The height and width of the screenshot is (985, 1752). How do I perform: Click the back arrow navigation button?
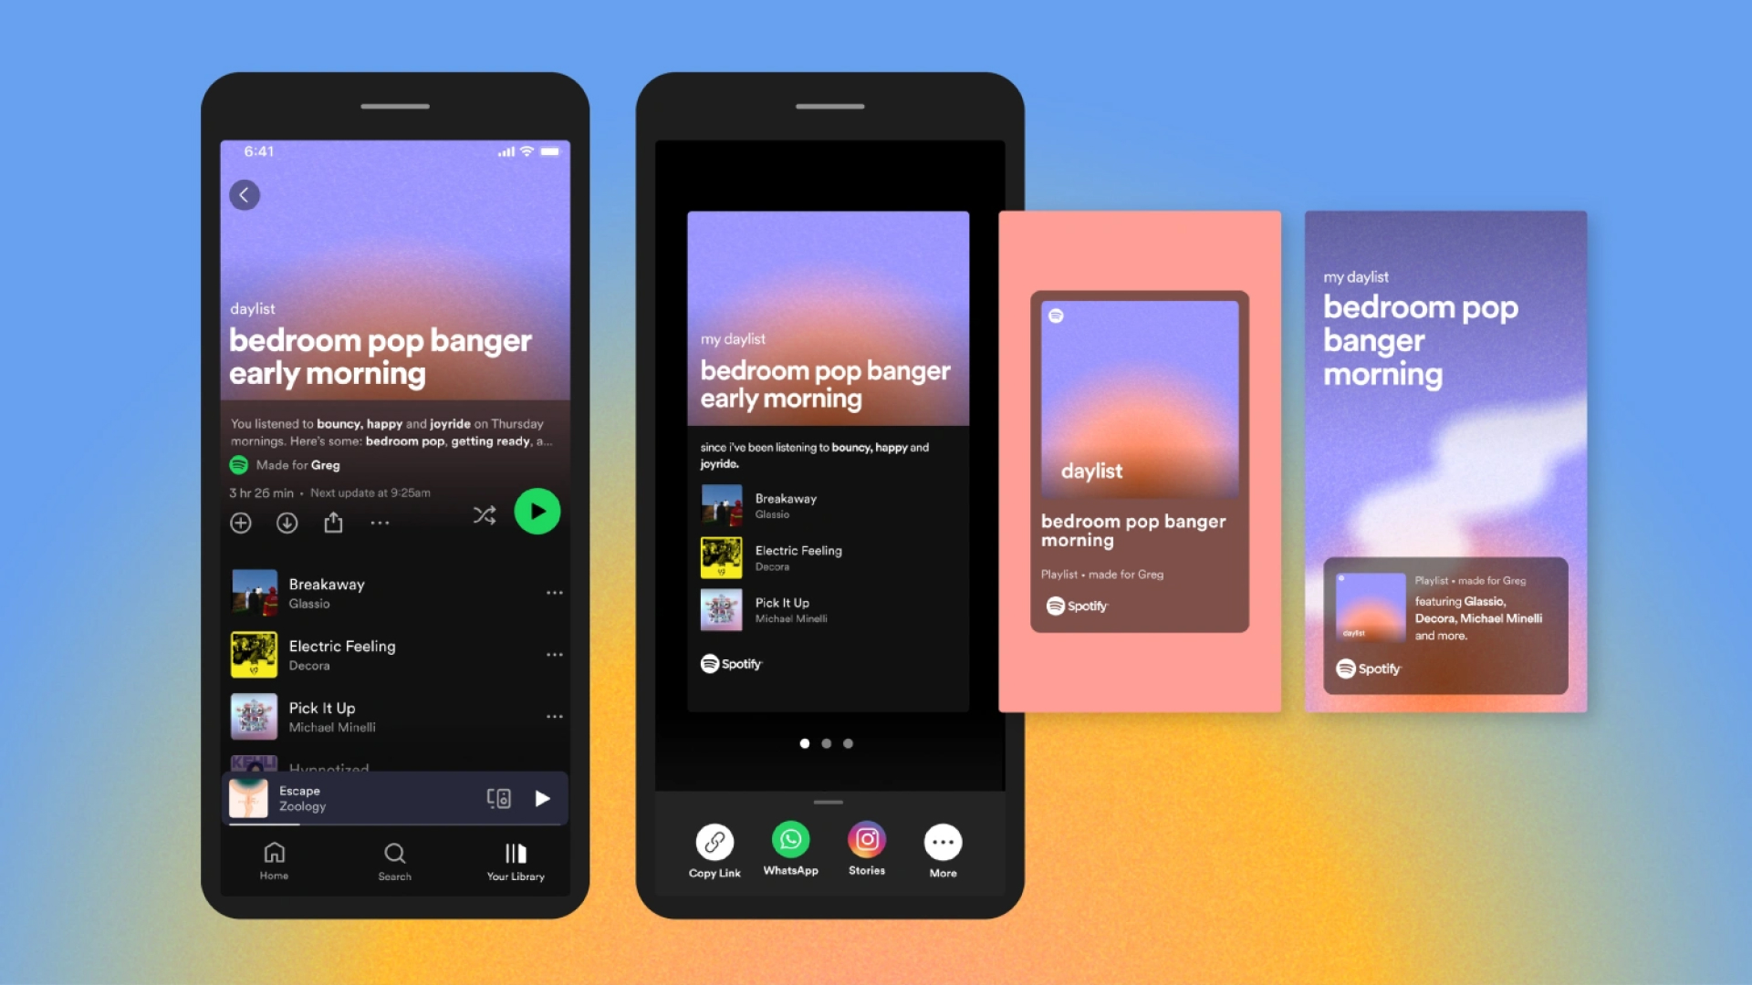click(245, 195)
